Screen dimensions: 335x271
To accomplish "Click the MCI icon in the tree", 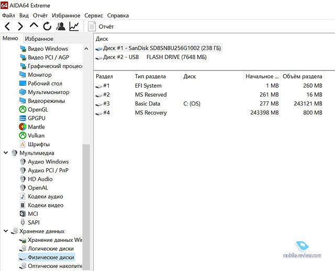I will [x=23, y=214].
